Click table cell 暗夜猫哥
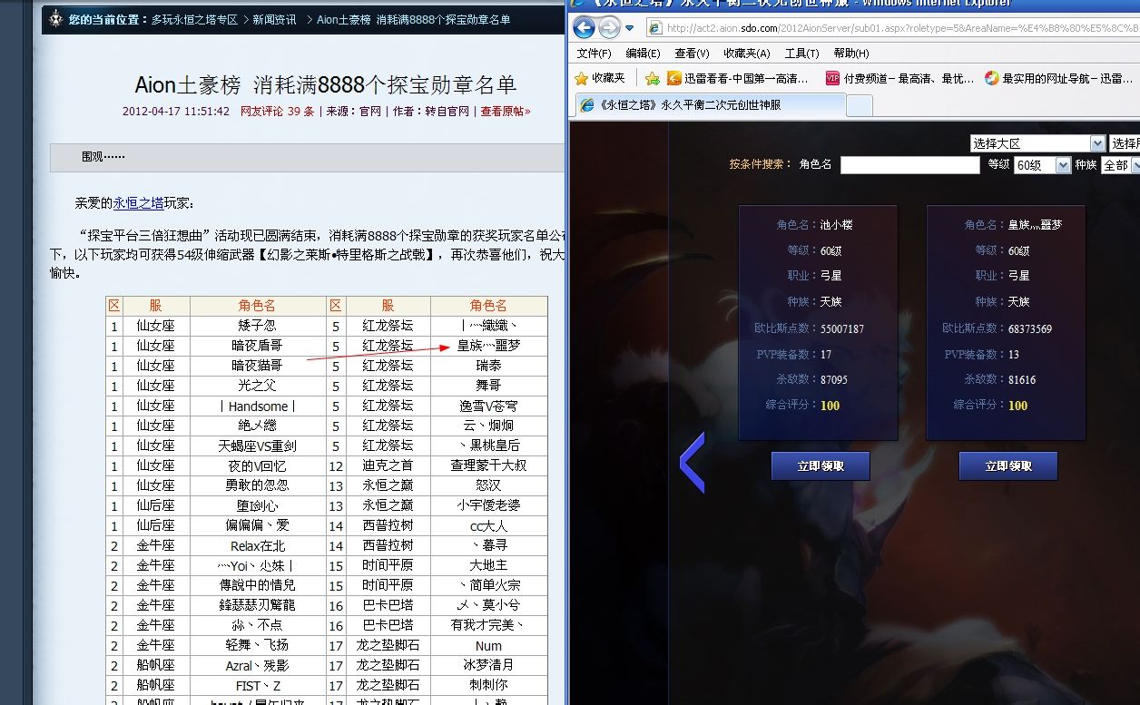The height and width of the screenshot is (705, 1140). (258, 366)
